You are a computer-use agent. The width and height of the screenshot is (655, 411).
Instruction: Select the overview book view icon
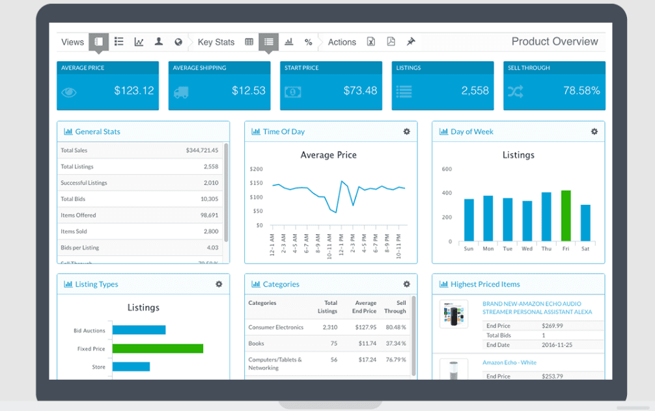coord(99,42)
